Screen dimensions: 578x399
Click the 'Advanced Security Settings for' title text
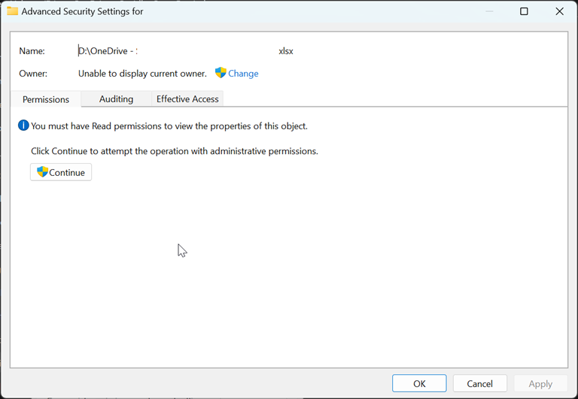coord(82,11)
